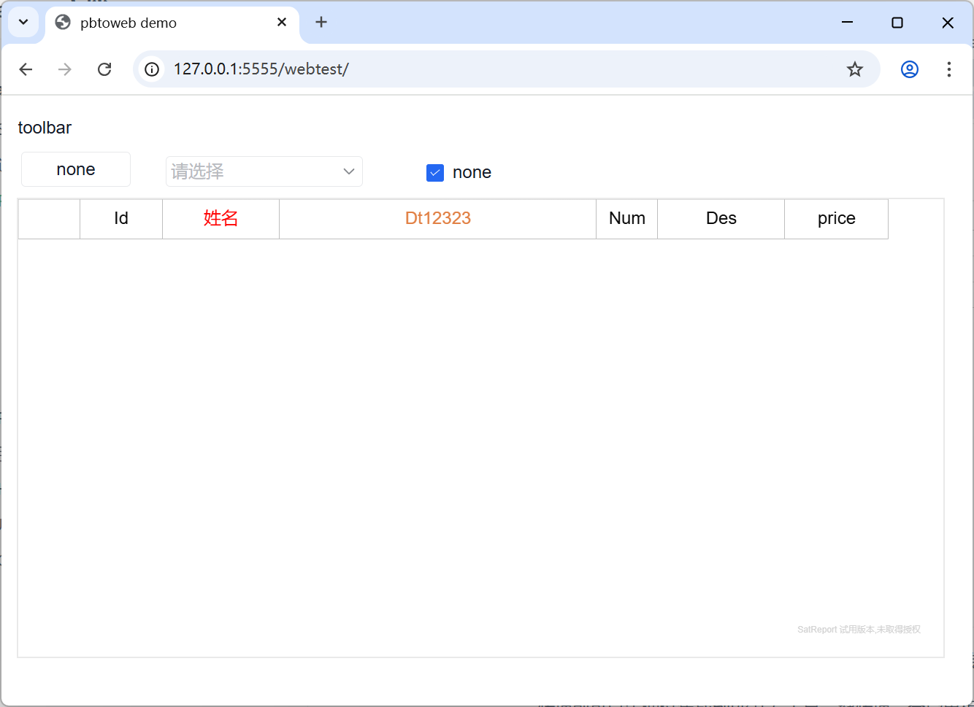Reload the current page
This screenshot has width=974, height=707.
(104, 69)
